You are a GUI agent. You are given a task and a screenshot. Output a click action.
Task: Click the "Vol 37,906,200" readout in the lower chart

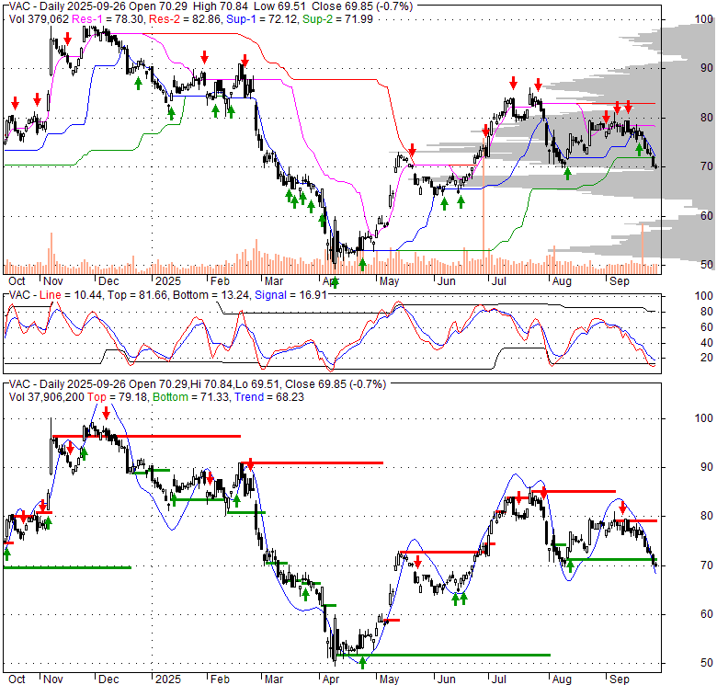[x=47, y=397]
